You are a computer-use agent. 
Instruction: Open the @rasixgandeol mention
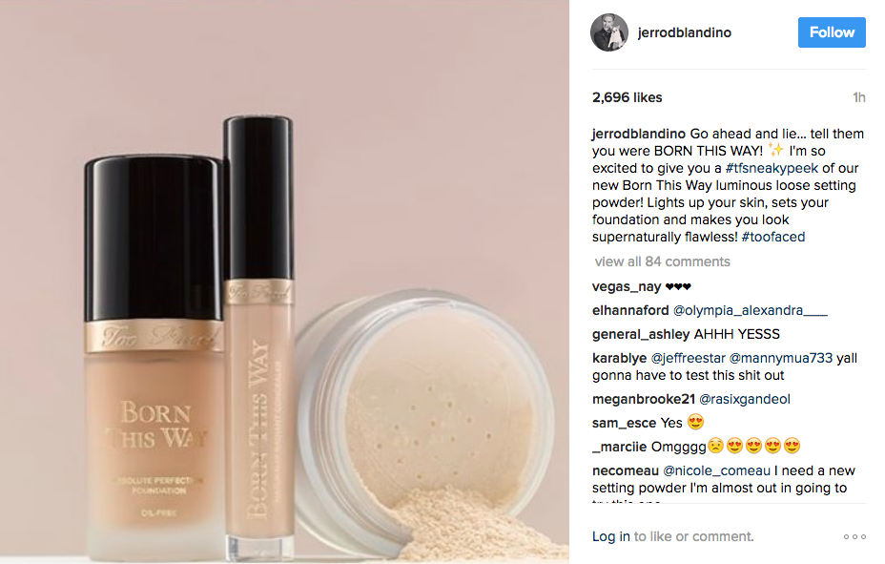[745, 399]
